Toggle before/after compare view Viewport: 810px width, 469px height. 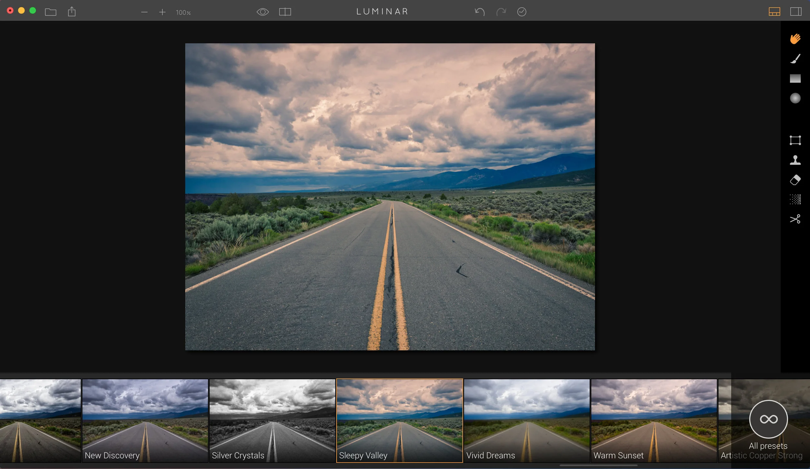[285, 12]
